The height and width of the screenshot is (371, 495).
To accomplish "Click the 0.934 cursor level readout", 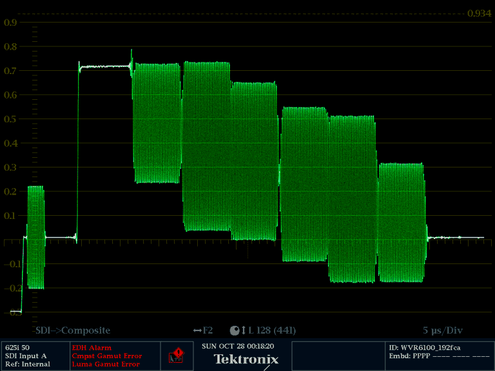I will coord(479,14).
